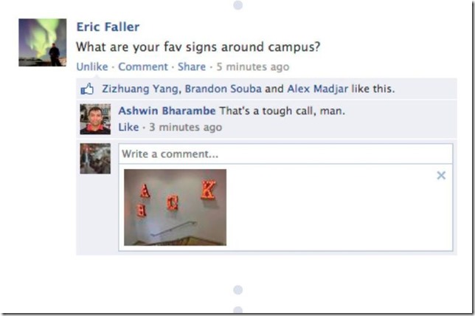475x316 pixels.
Task: Click the thumbs-up like icon
Action: click(x=87, y=89)
